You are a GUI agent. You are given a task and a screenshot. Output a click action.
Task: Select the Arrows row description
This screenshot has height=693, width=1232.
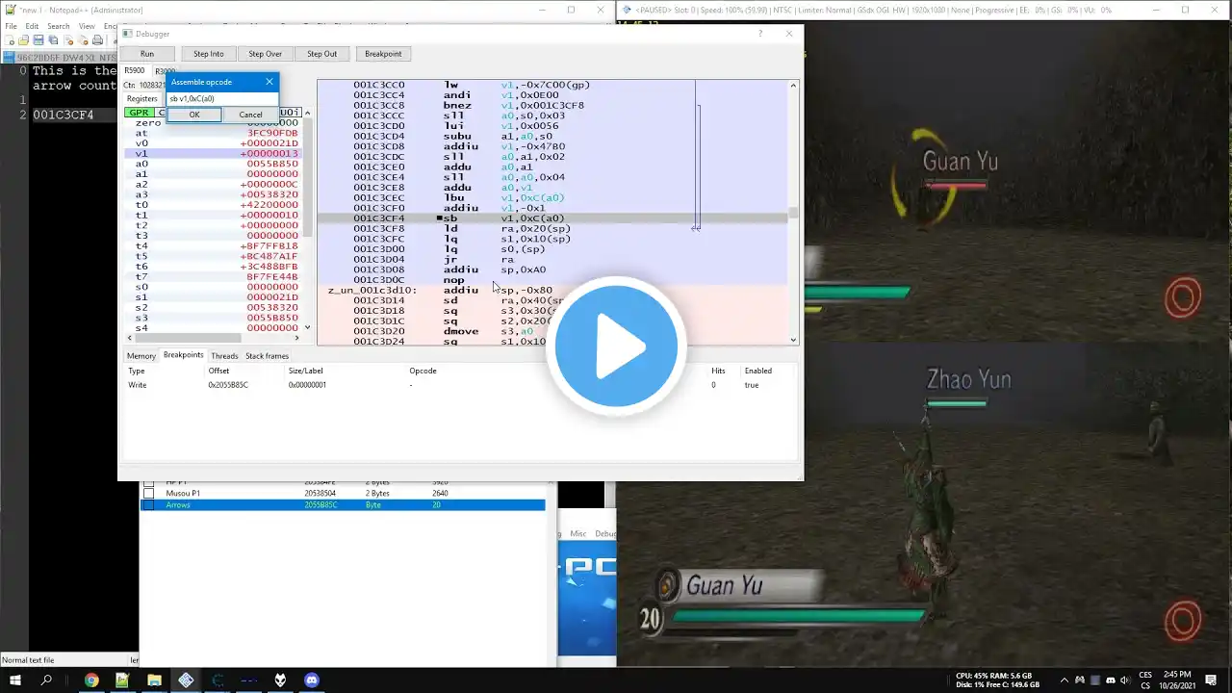pos(178,504)
